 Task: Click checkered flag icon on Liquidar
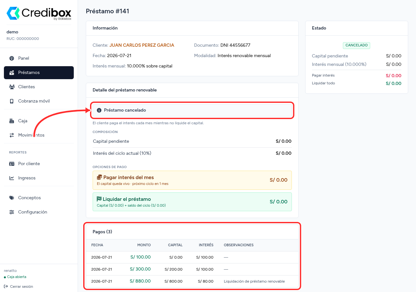tap(99, 199)
